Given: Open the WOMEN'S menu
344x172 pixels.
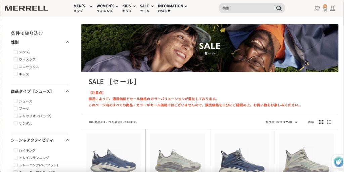Looking at the screenshot, I should tap(107, 8).
